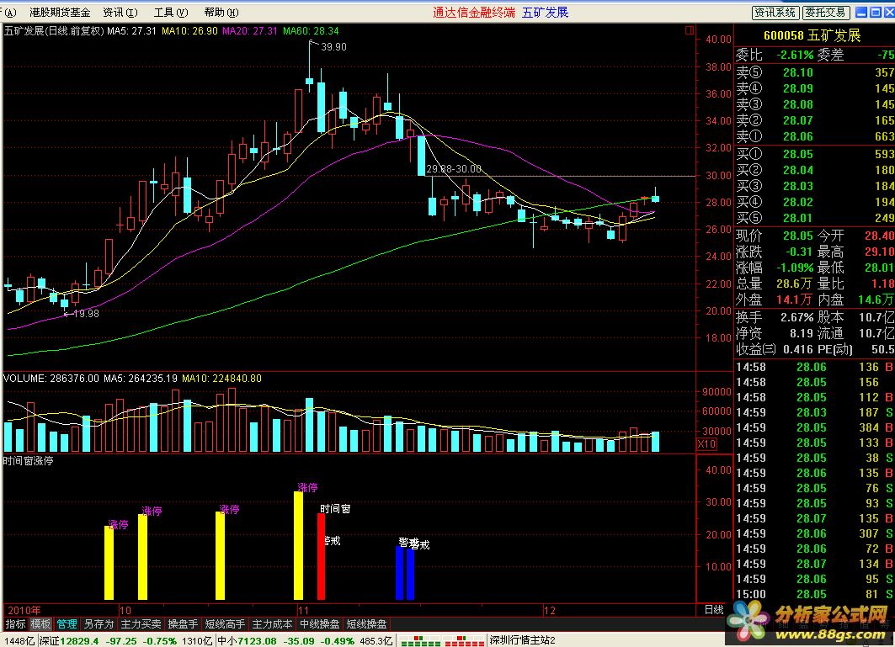The width and height of the screenshot is (895, 647).
Task: Click the 15:00 28.05 last trade row
Action: (x=814, y=594)
